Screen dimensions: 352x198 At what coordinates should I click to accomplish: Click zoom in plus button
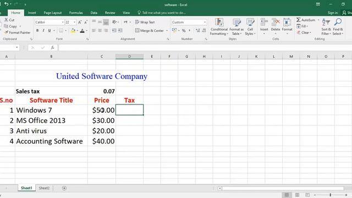pyautogui.click(x=346, y=195)
